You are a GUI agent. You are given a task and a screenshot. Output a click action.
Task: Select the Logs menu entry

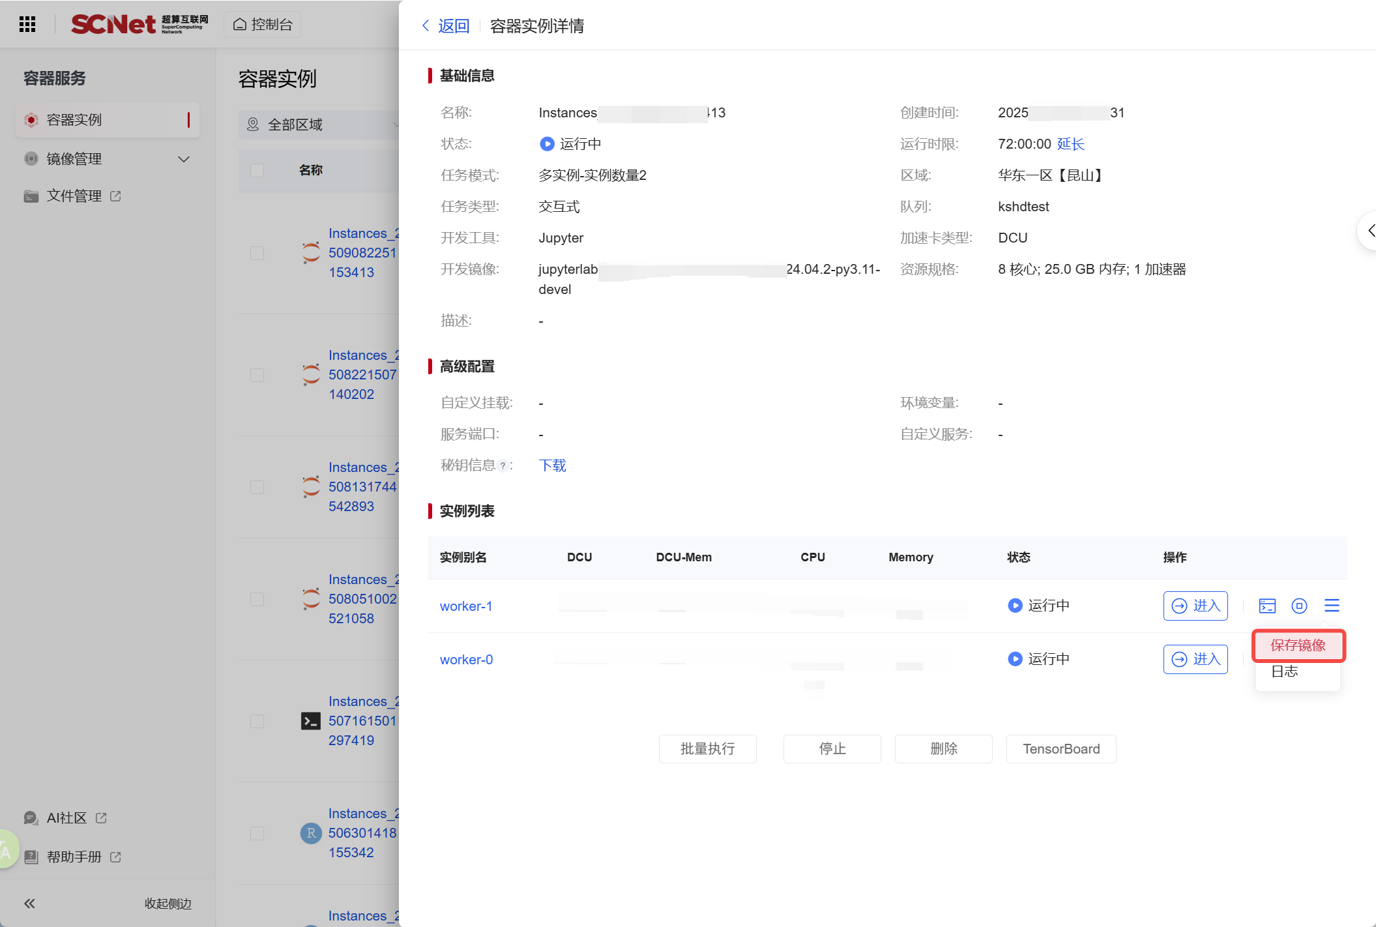coord(1285,671)
